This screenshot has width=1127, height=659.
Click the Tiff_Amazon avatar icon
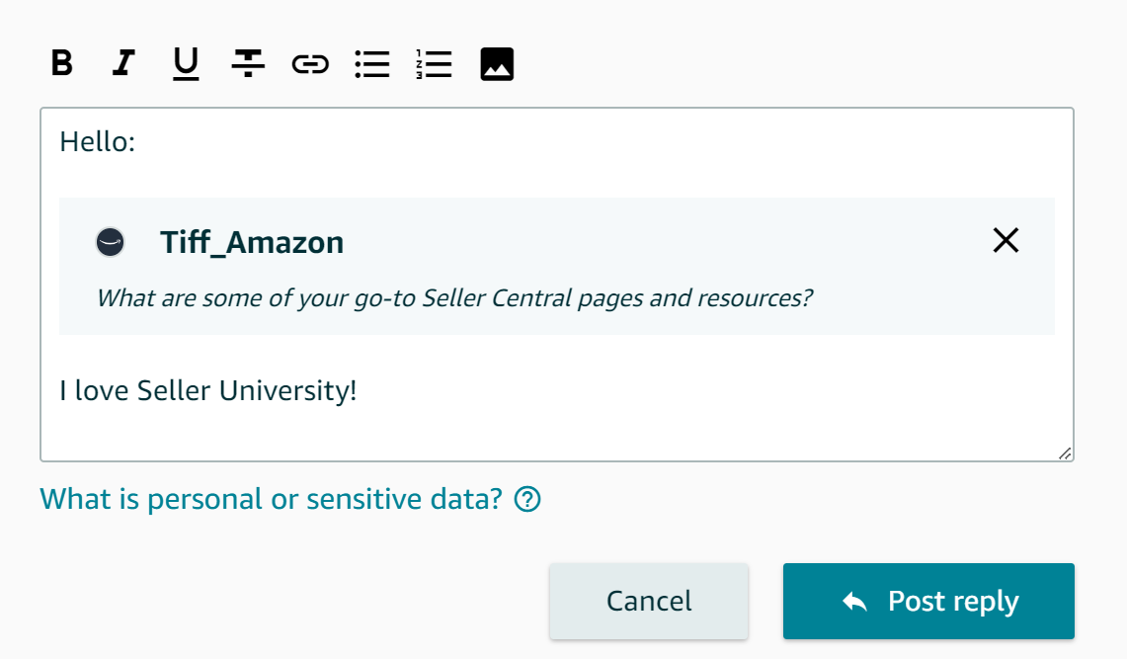[110, 242]
